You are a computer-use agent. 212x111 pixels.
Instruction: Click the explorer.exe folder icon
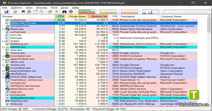(7, 47)
